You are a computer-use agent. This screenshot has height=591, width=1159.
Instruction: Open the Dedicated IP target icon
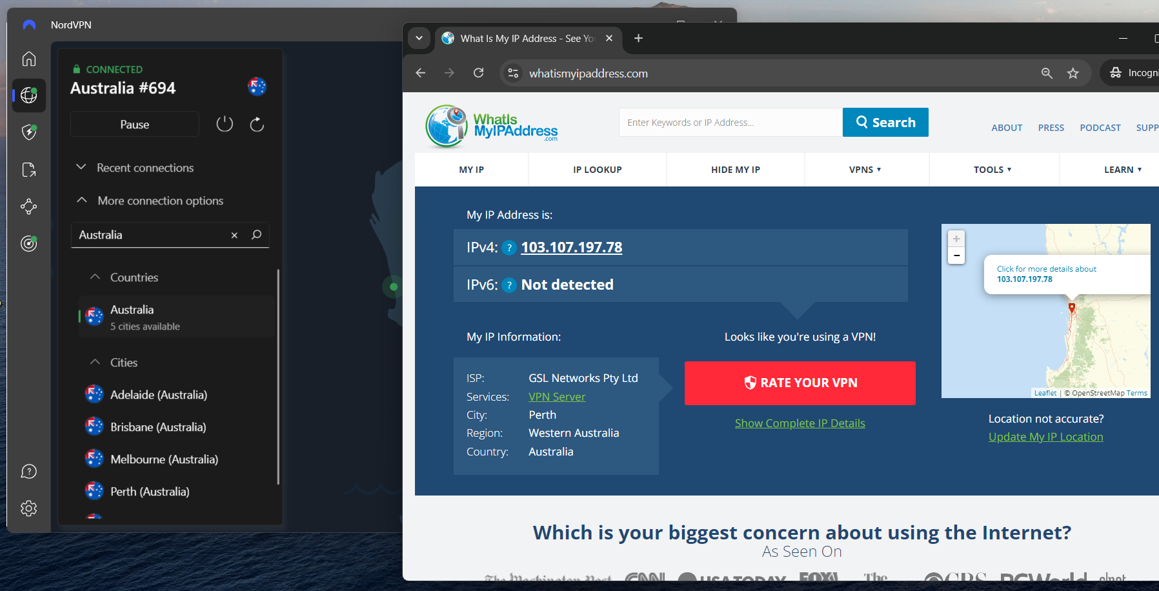tap(28, 243)
